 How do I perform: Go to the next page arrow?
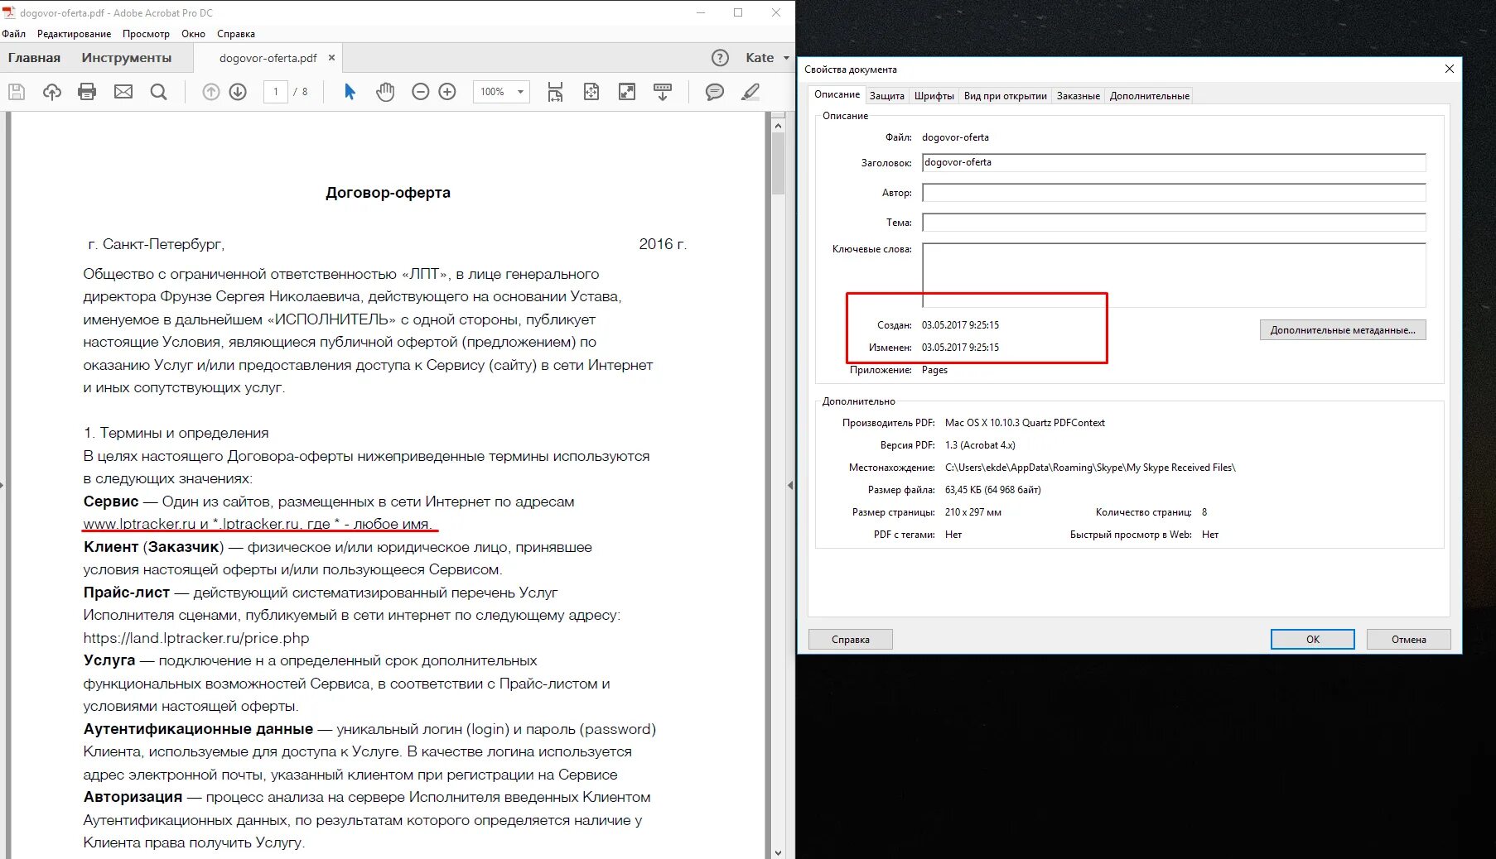[x=238, y=92]
